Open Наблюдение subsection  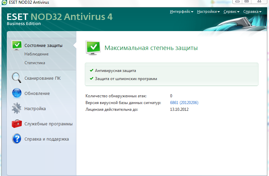[37, 54]
